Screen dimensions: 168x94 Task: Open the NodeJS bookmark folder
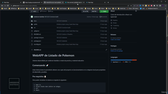click(x=4, y=9)
